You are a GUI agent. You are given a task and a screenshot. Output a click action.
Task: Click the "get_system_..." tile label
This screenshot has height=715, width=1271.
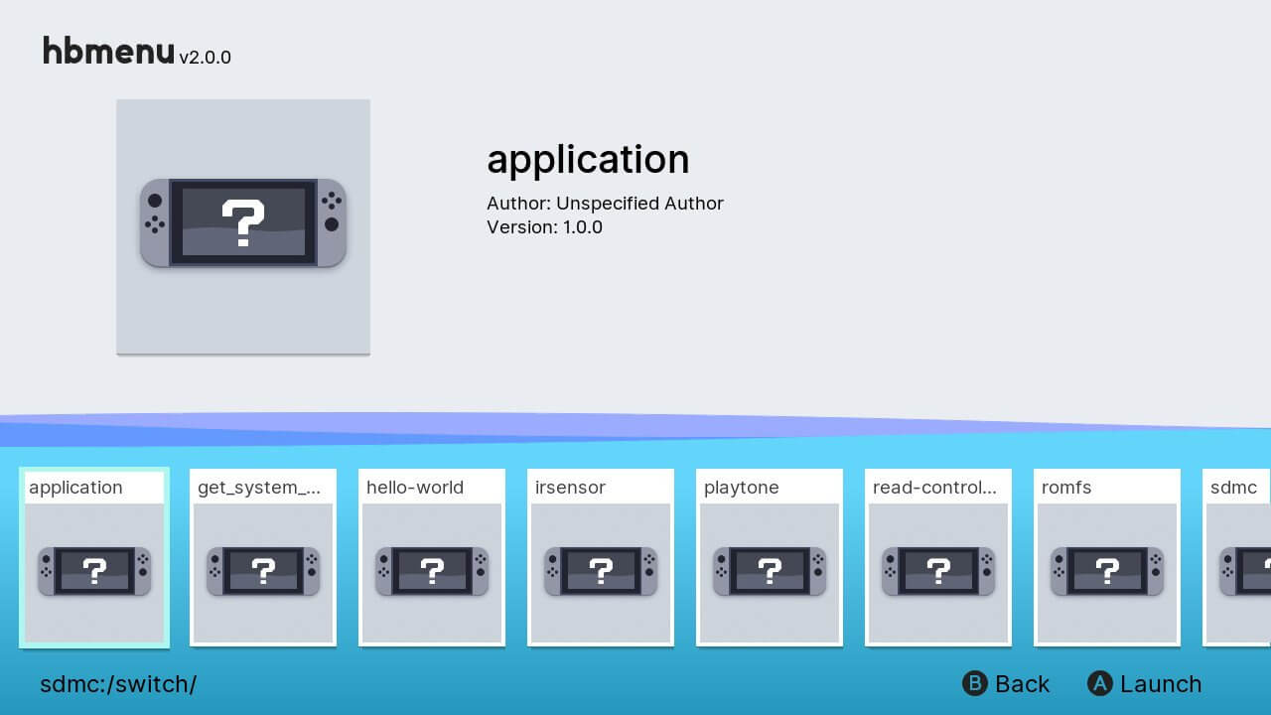259,488
